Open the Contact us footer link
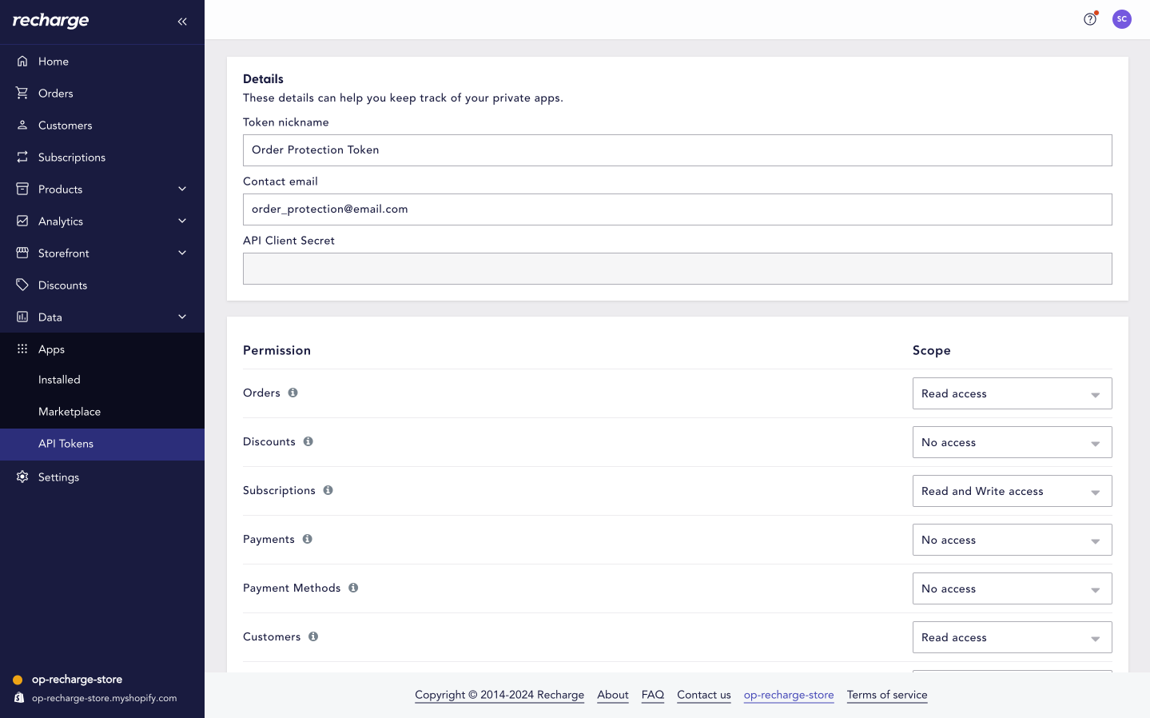The height and width of the screenshot is (718, 1150). pos(704,695)
